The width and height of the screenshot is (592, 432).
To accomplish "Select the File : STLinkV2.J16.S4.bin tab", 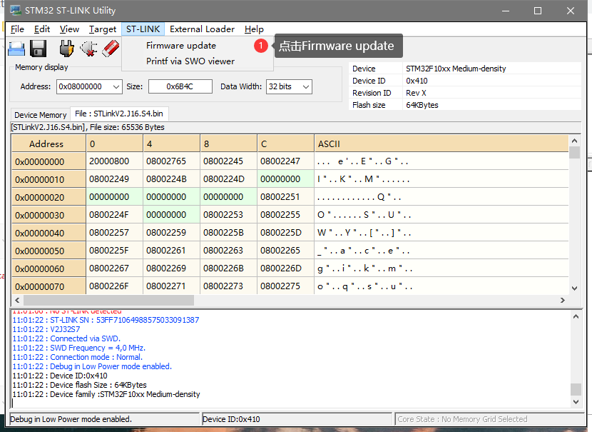I will pyautogui.click(x=119, y=114).
